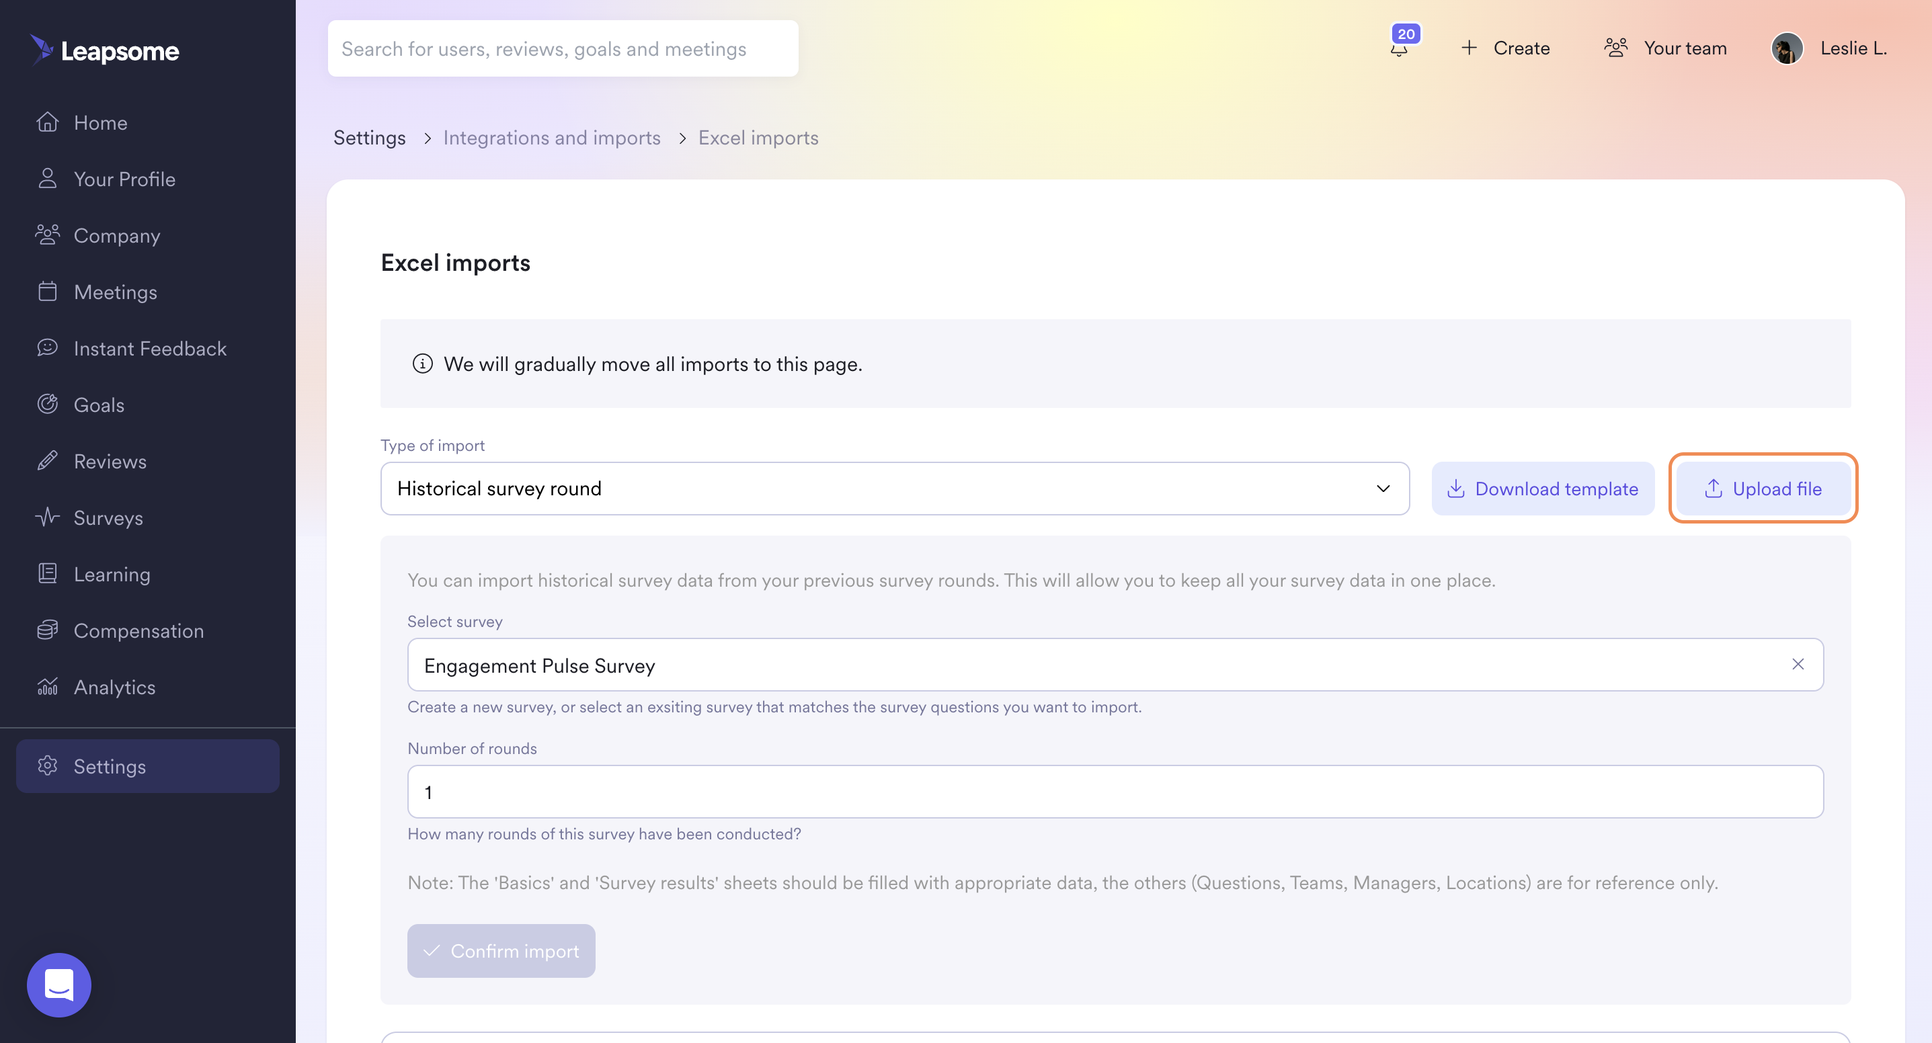1932x1043 pixels.
Task: Click the Compensation coins icon
Action: 47,630
